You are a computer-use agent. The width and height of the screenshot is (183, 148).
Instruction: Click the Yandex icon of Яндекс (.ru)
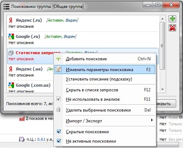pos(11,20)
